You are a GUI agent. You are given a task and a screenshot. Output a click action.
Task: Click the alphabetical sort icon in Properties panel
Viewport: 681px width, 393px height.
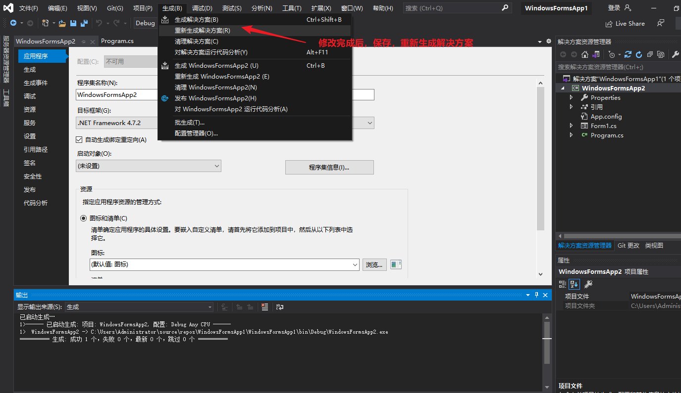coord(574,284)
